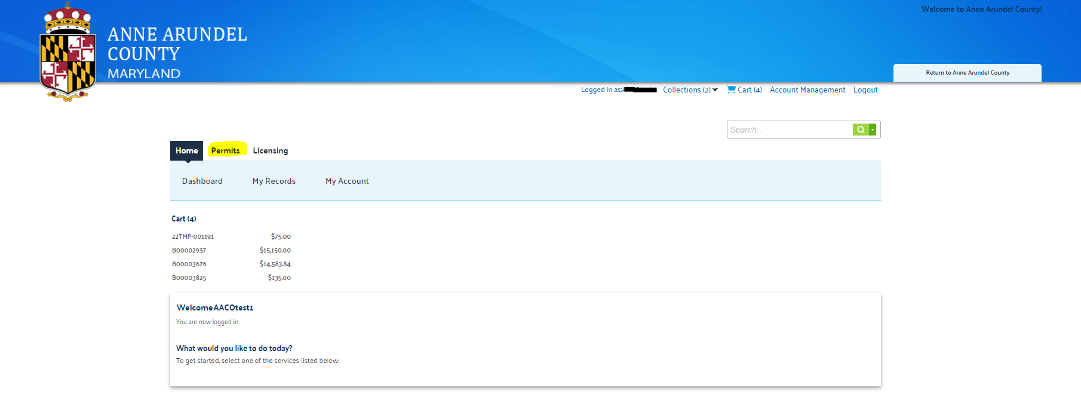Screen dimensions: 1081x400
Task: Select cart record B00002937
Action: click(x=189, y=250)
